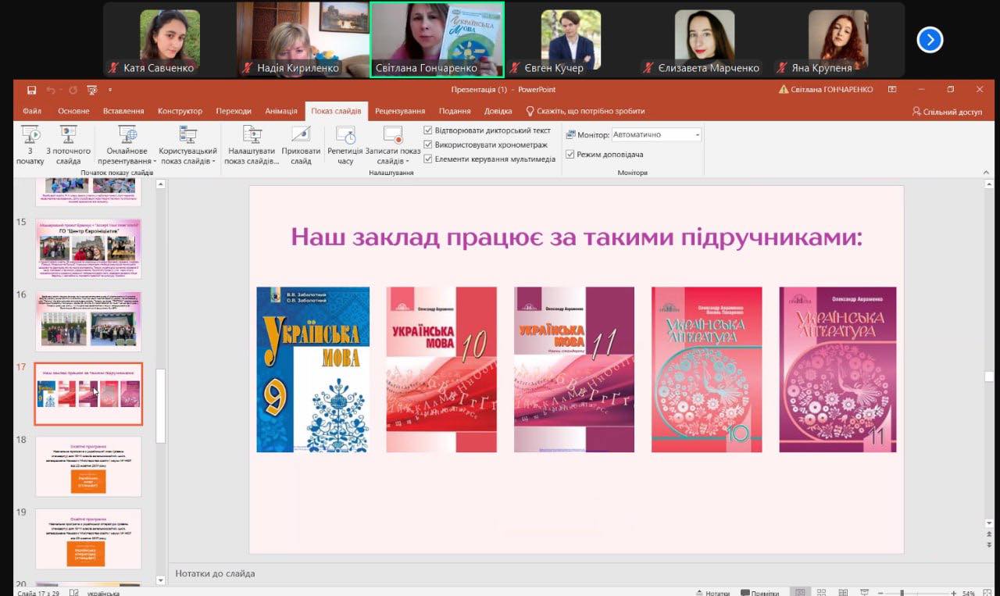The height and width of the screenshot is (596, 1000).
Task: Open Ribbon Display Options icon in title bar
Action: (x=892, y=90)
